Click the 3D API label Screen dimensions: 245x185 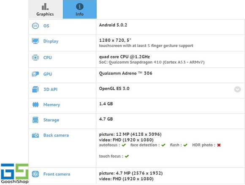[50, 89]
